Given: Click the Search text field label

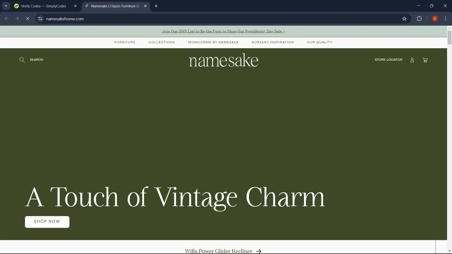Looking at the screenshot, I should (36, 60).
